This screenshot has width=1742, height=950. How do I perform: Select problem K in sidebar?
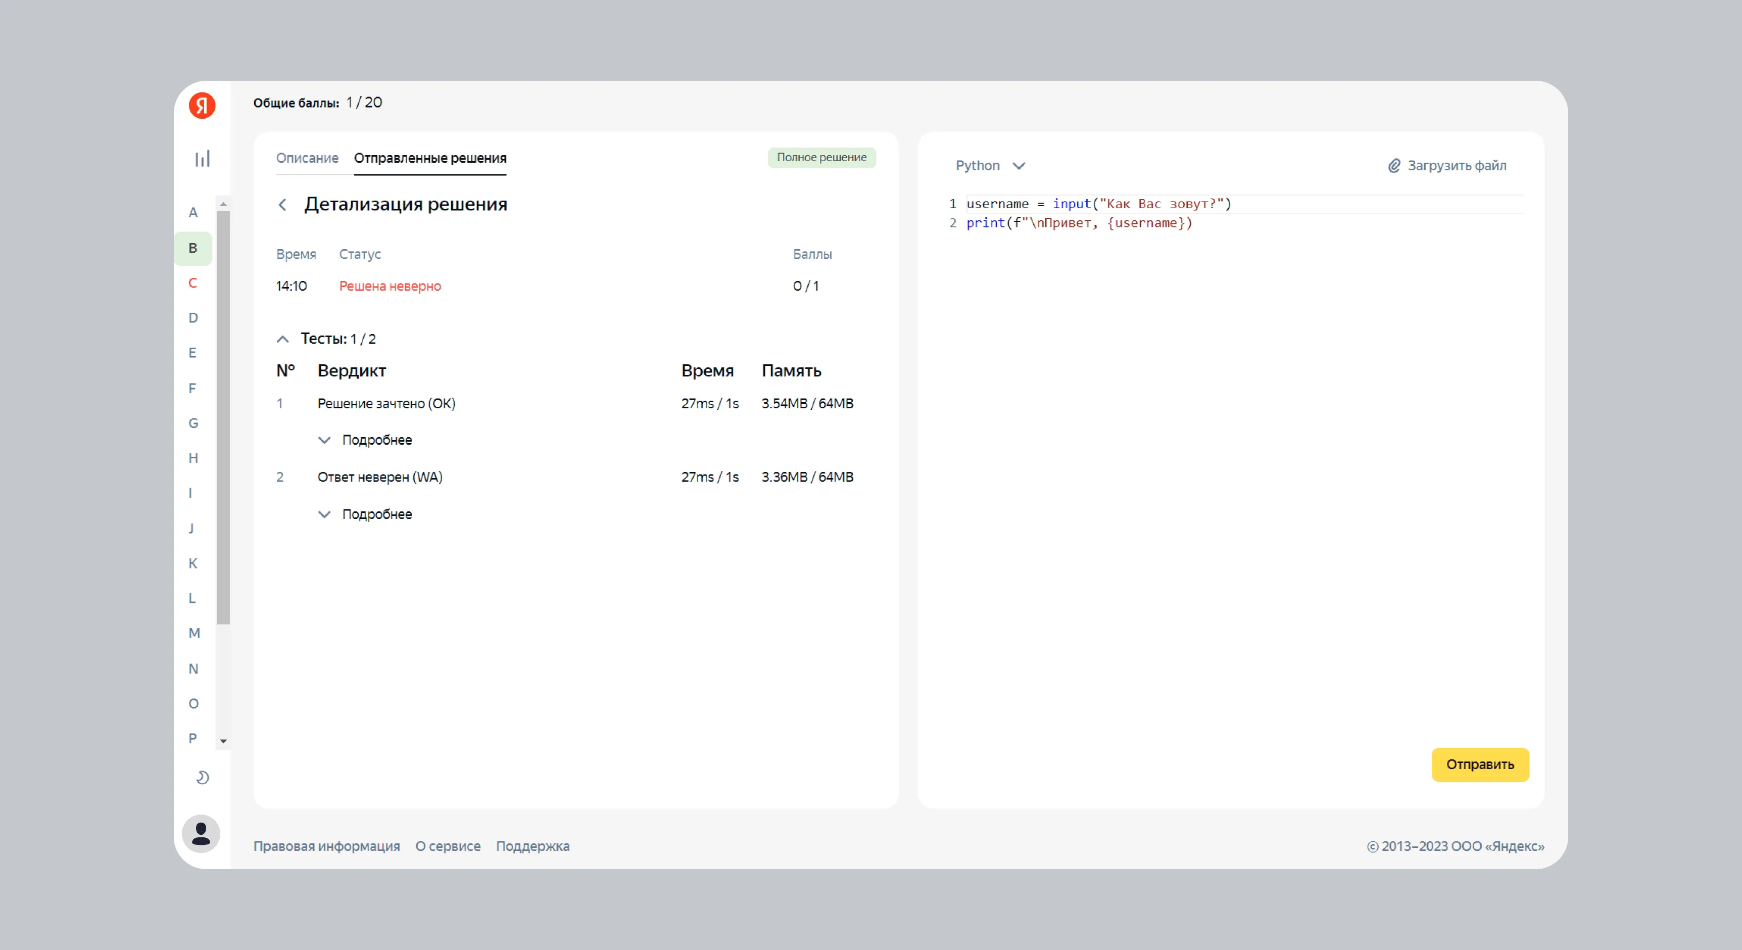point(192,563)
